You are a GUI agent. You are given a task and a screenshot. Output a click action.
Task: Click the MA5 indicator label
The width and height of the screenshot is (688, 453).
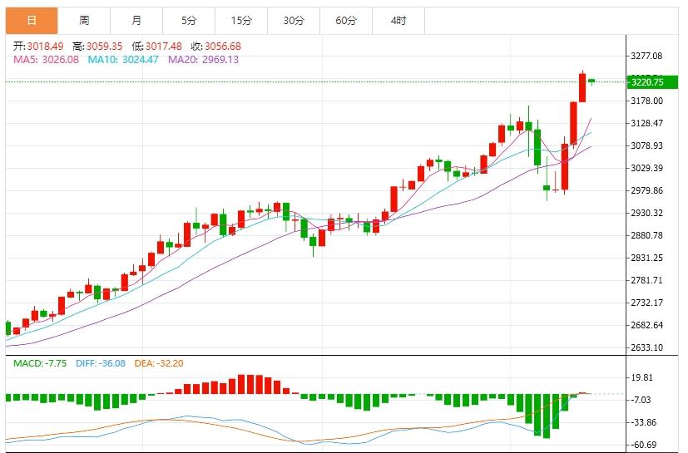coord(44,59)
